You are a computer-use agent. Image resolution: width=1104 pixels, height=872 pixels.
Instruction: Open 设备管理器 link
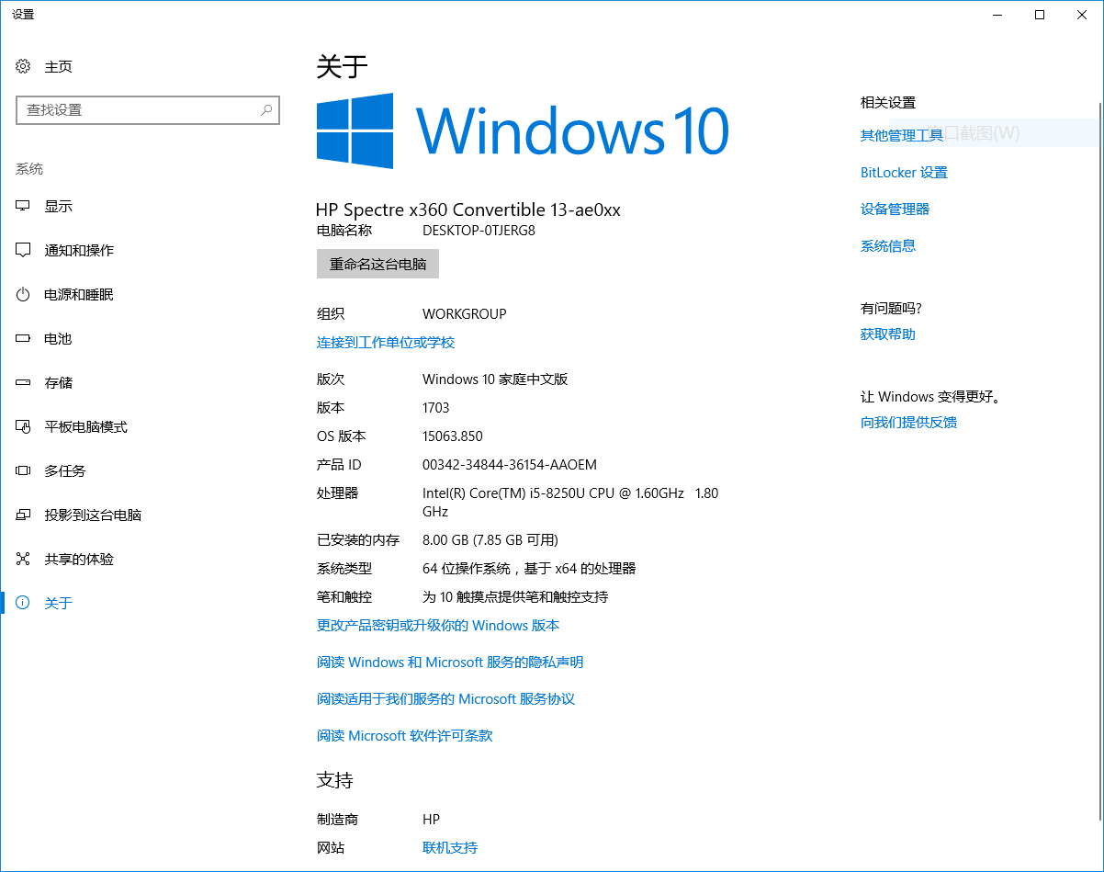click(x=895, y=209)
